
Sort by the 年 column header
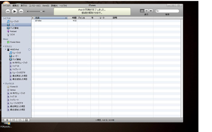pyautogui.click(x=95, y=18)
